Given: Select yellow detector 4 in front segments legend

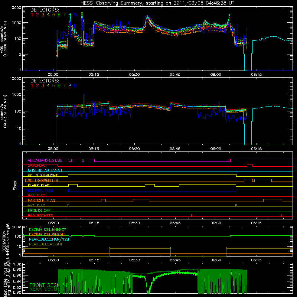Looking at the screenshot, I should (x=48, y=15).
